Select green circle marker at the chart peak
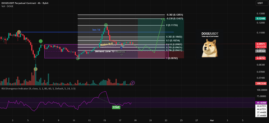The width and height of the screenshot is (269, 123). [106, 25]
